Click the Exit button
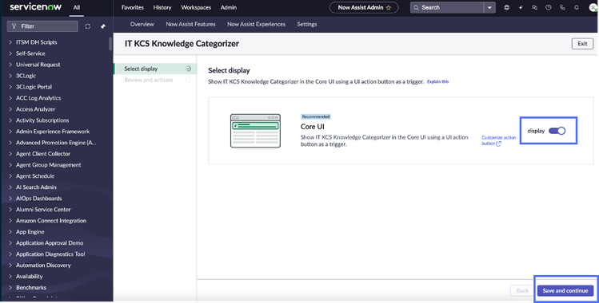599x303 pixels. click(582, 44)
